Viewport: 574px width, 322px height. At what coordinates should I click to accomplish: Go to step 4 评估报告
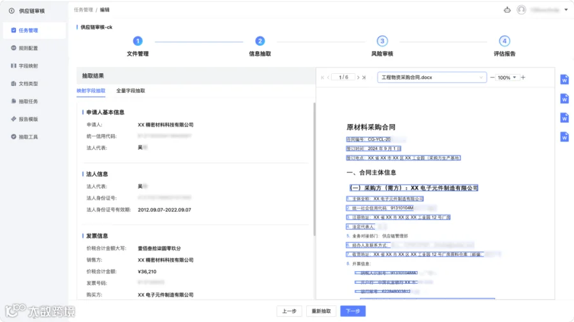tap(504, 46)
